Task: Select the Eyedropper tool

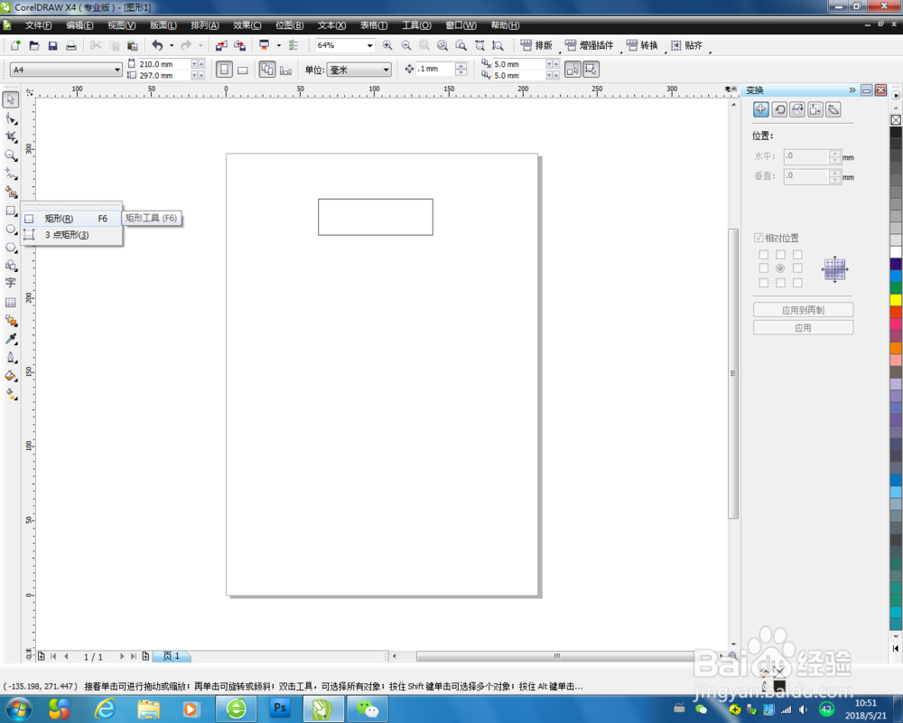Action: coord(11,339)
